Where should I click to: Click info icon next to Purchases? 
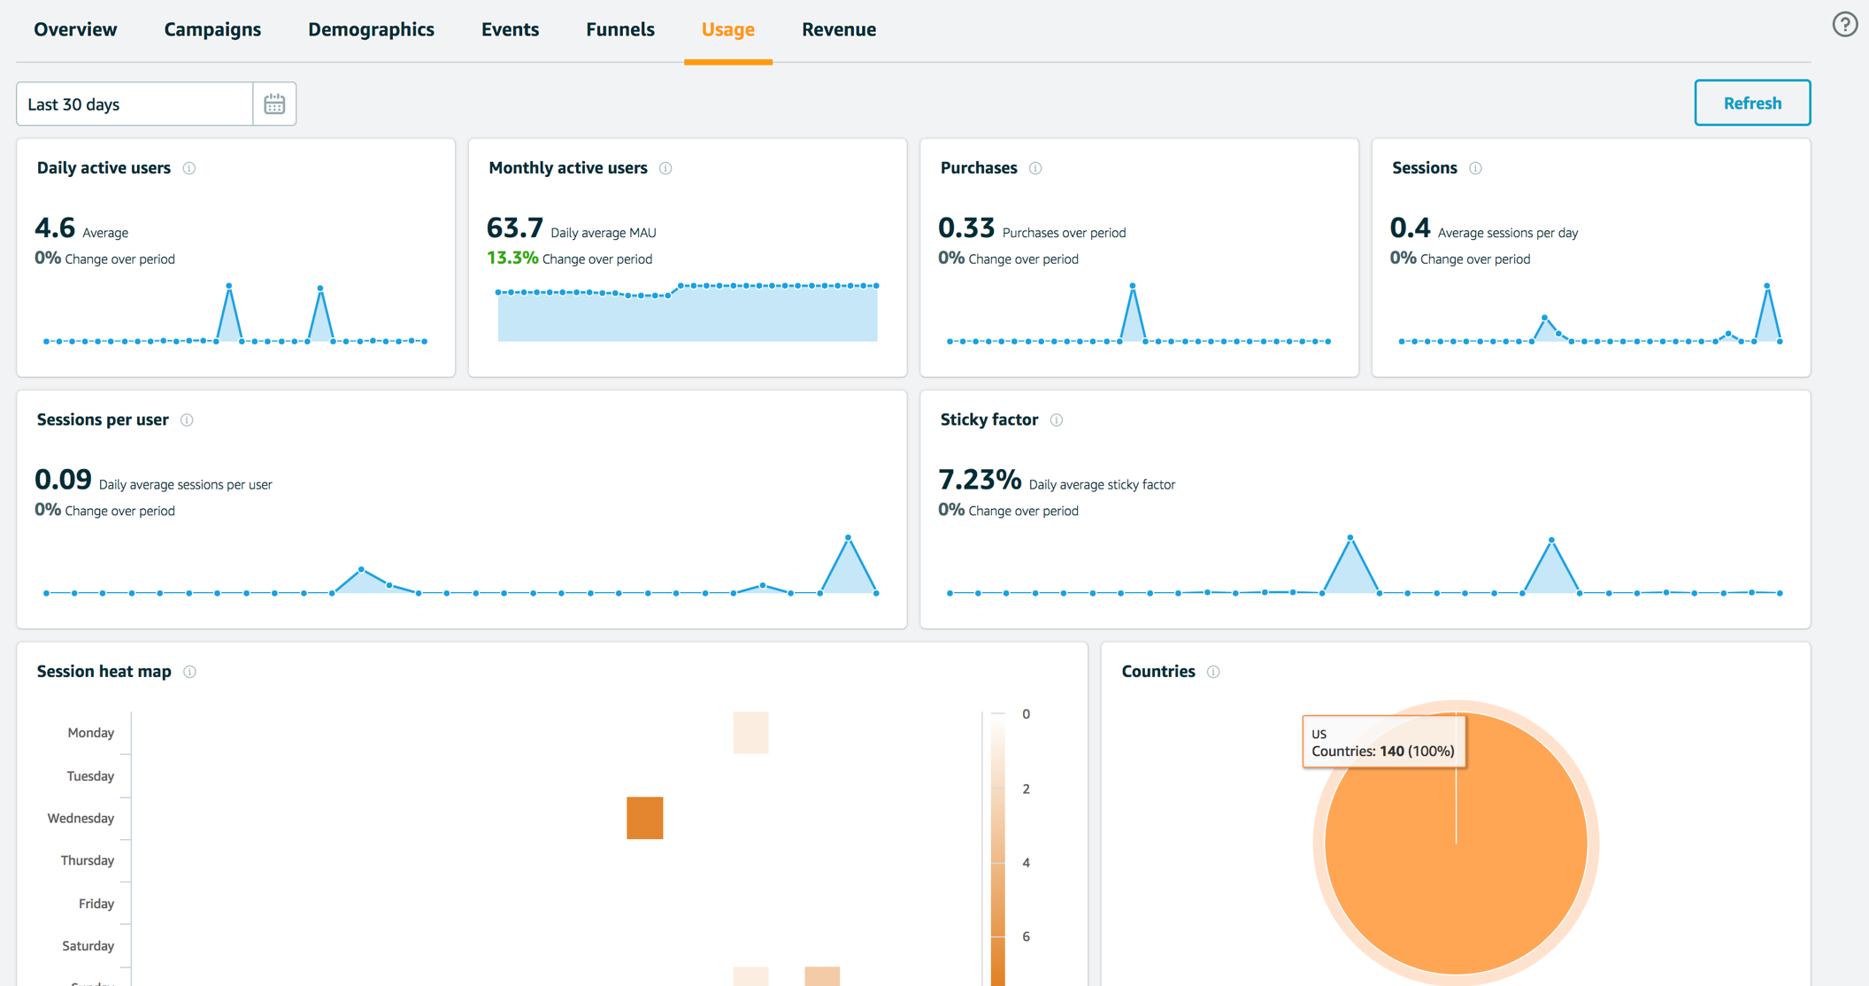click(x=1035, y=168)
